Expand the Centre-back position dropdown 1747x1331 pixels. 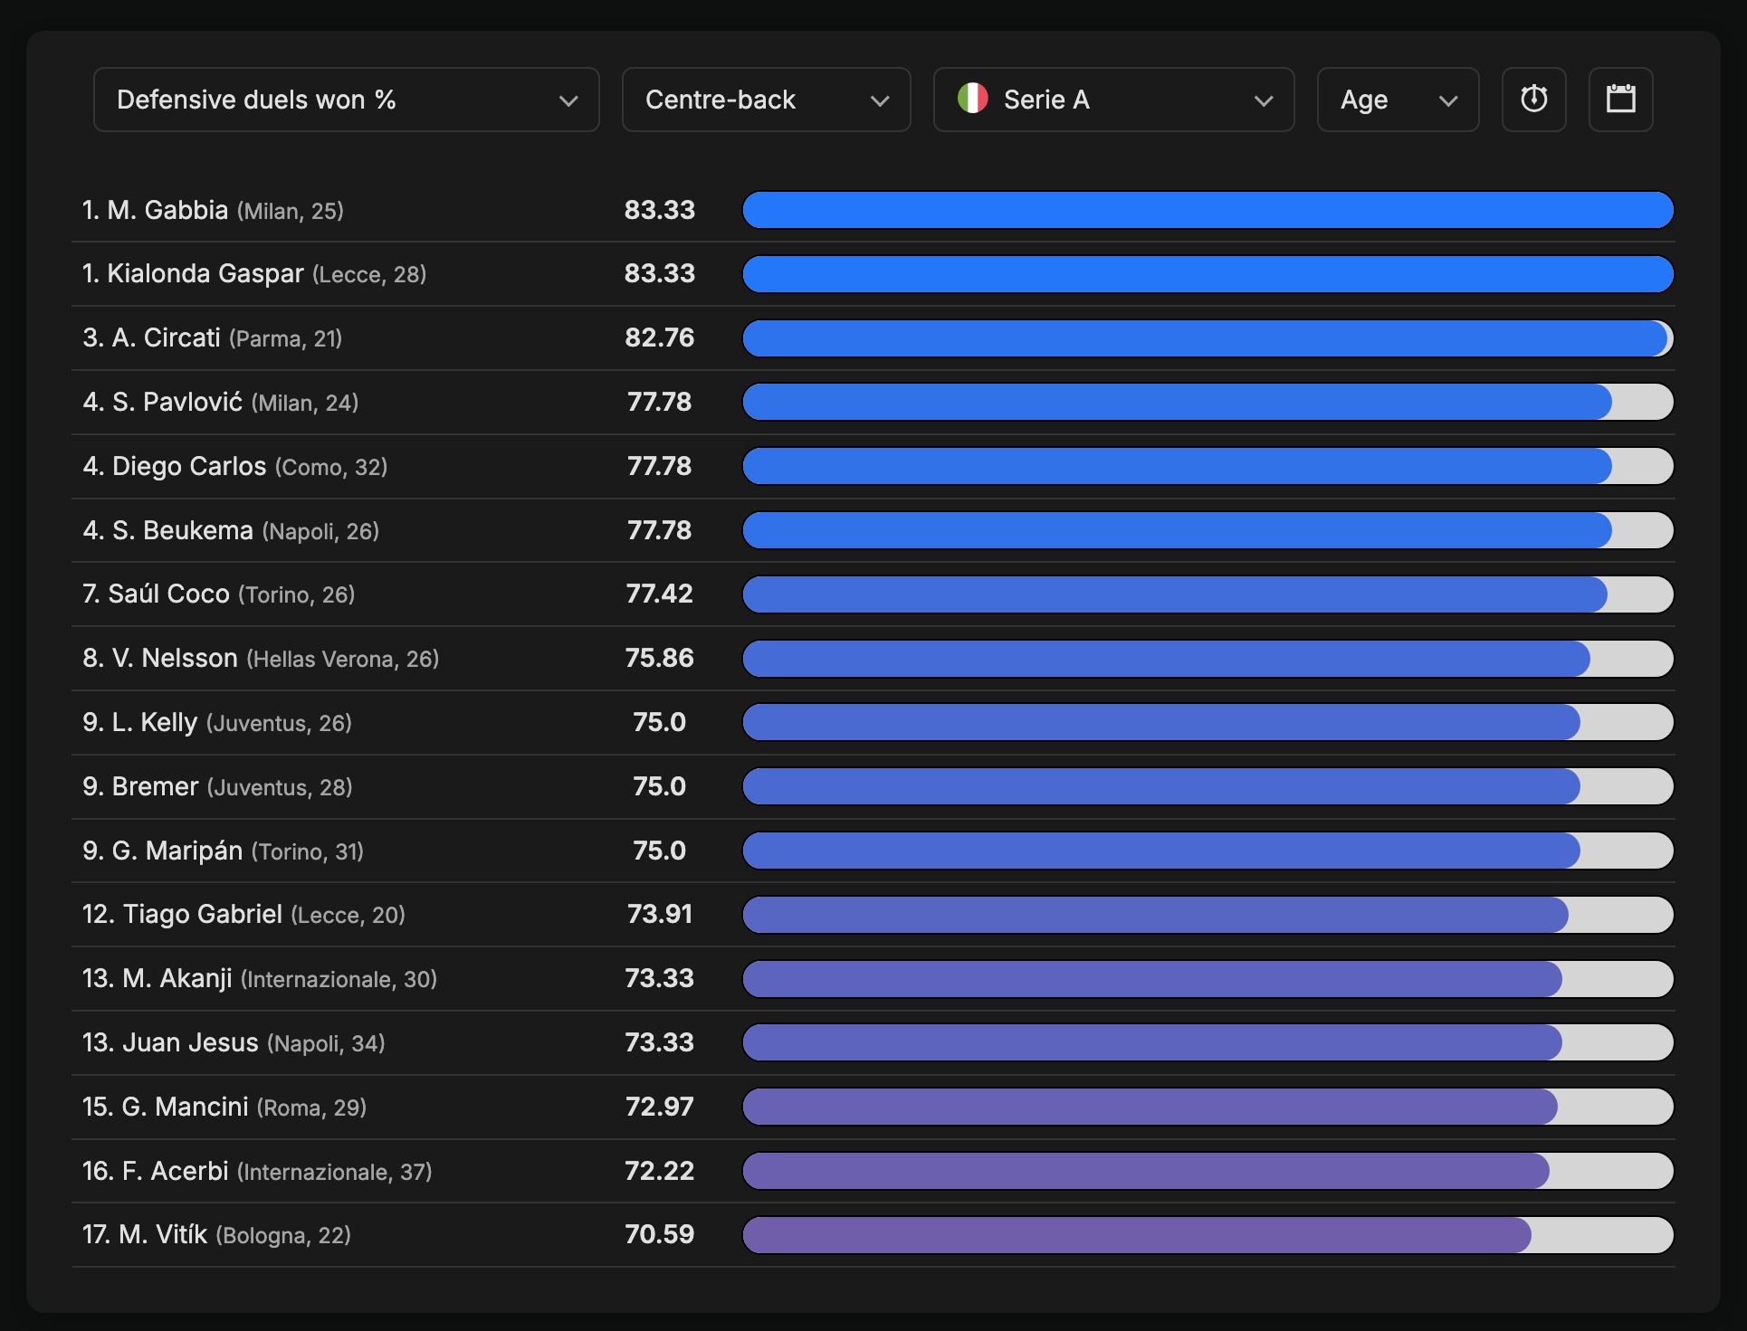(x=766, y=100)
